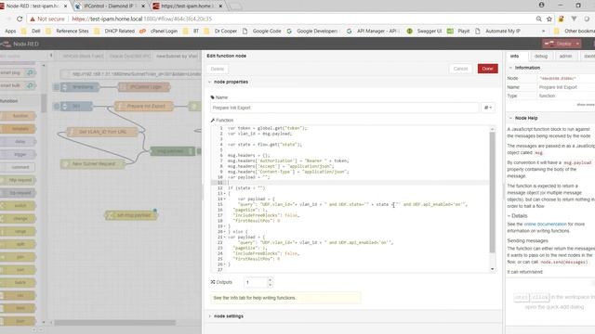
Task: Click the Delete button in edit dialog
Action: [217, 69]
